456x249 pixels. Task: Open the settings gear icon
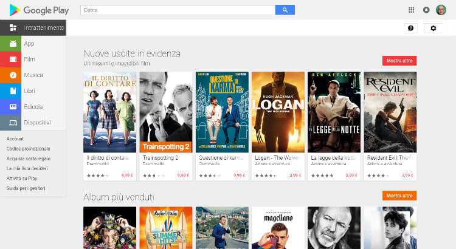click(434, 28)
